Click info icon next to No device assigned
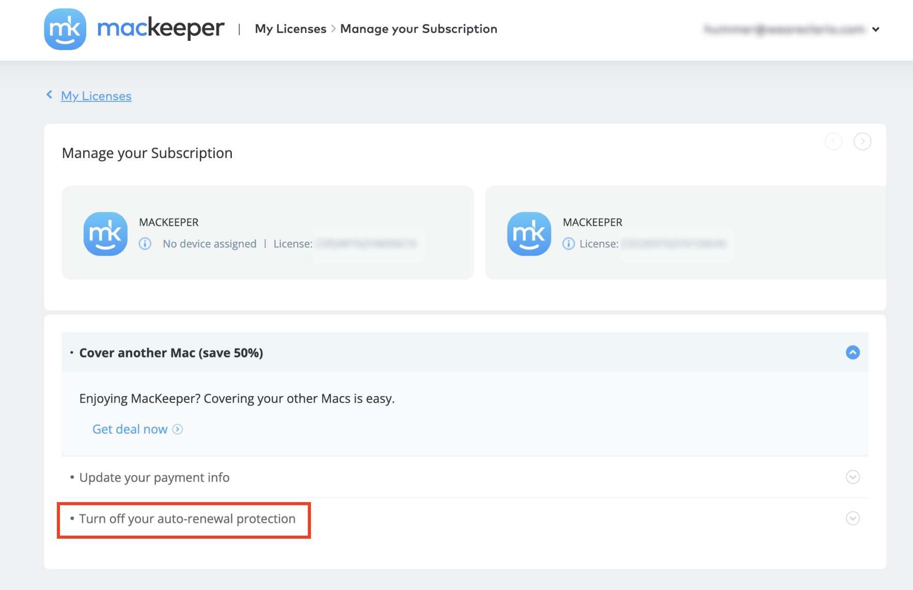This screenshot has width=913, height=590. click(145, 243)
